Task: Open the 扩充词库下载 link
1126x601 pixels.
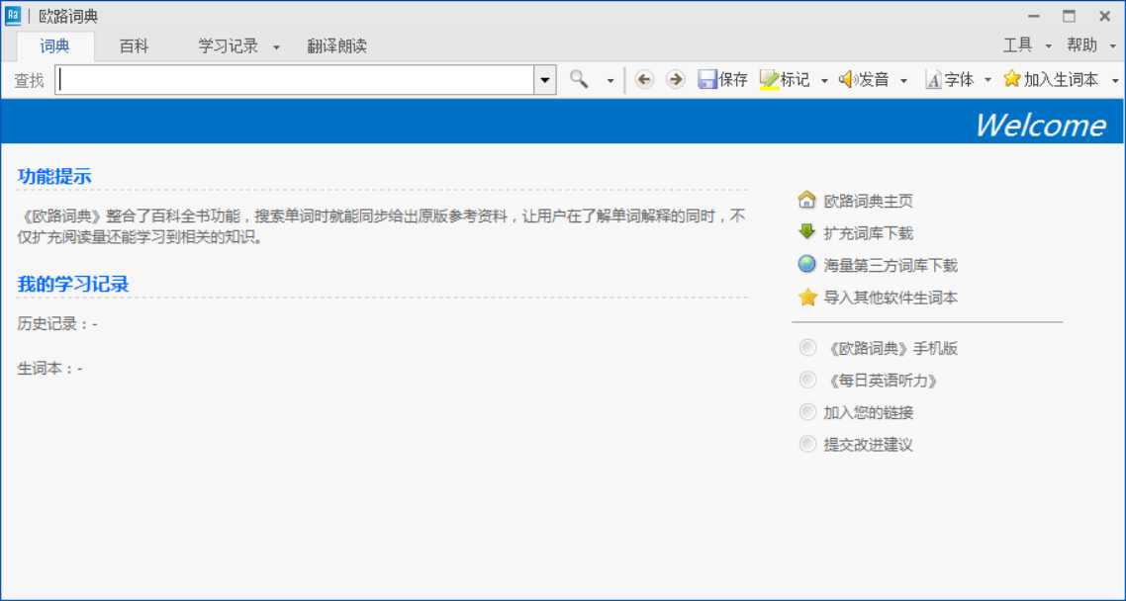Action: point(868,233)
